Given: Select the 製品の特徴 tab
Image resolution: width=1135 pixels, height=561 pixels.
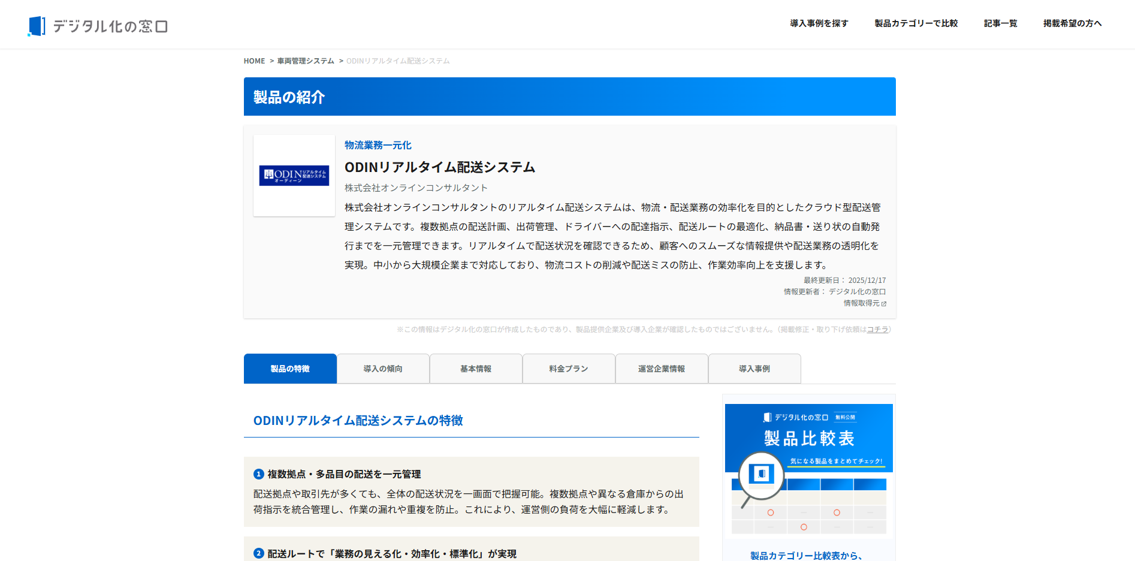Looking at the screenshot, I should click(x=290, y=368).
